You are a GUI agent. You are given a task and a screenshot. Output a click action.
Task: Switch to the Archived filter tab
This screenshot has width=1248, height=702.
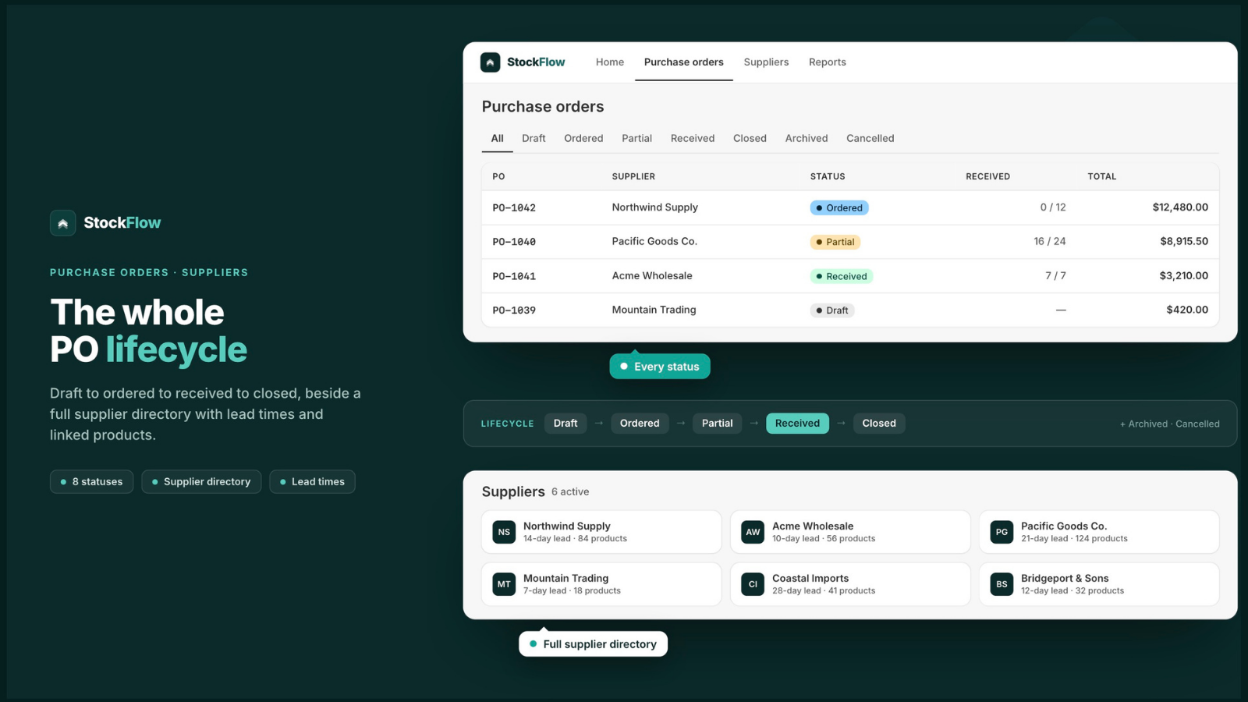tap(807, 138)
